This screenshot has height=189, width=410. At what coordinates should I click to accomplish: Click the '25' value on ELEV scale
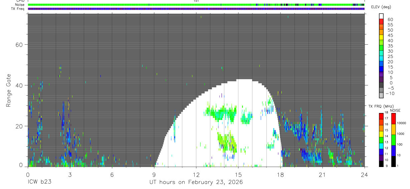(390, 57)
